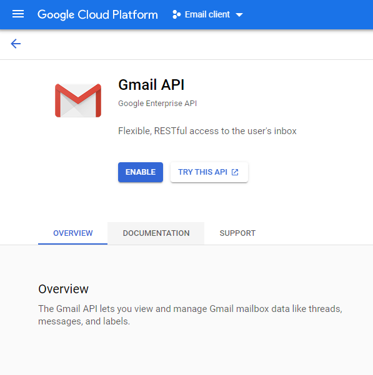Click the external link icon on Try This API
This screenshot has width=373, height=375.
(x=235, y=172)
